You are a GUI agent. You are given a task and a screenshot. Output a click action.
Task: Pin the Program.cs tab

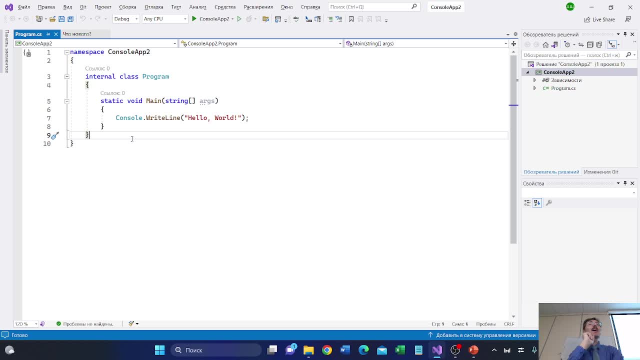(48, 34)
